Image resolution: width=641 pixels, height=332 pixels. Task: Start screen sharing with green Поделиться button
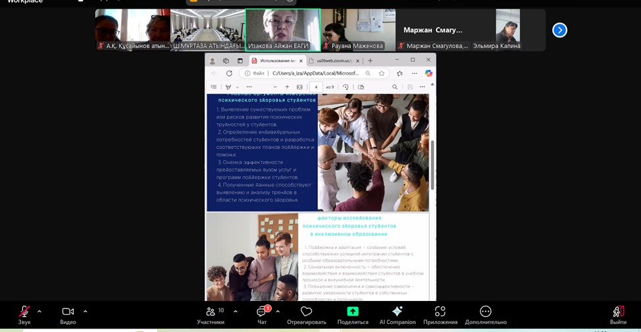click(x=353, y=314)
